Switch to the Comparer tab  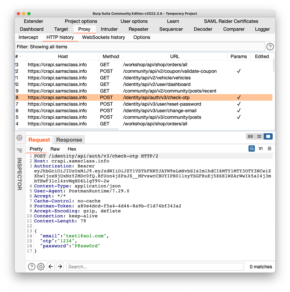[234, 29]
